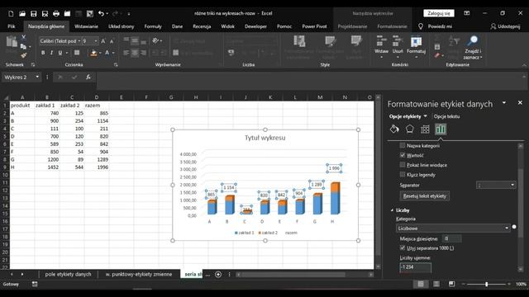529x297 pixels.
Task: Apply italic formatting
Action: (51, 53)
